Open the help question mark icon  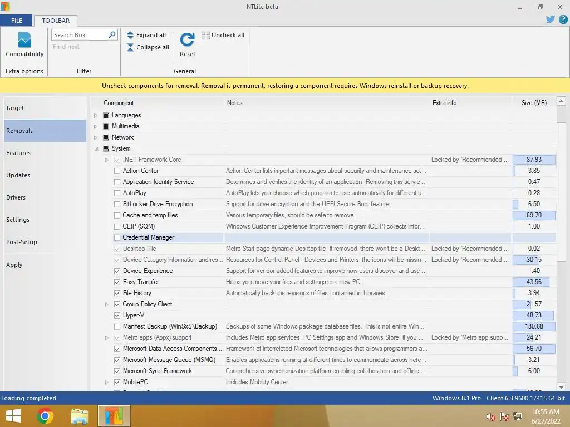click(563, 19)
